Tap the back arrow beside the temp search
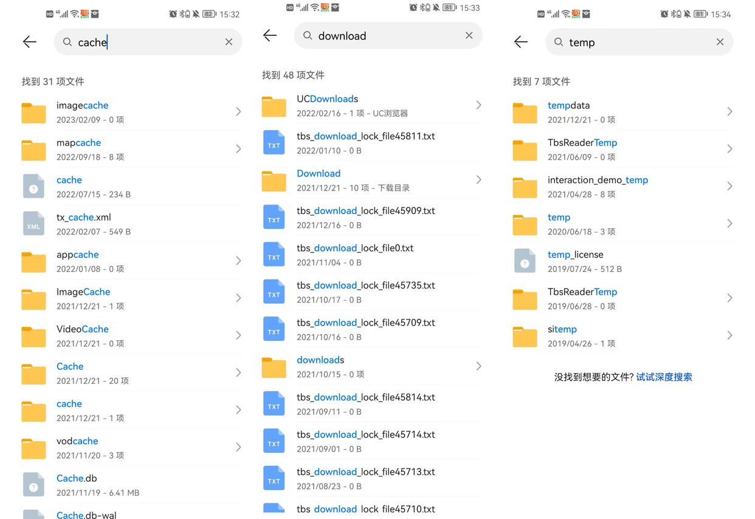Screen dimensions: 755x519 tap(521, 42)
